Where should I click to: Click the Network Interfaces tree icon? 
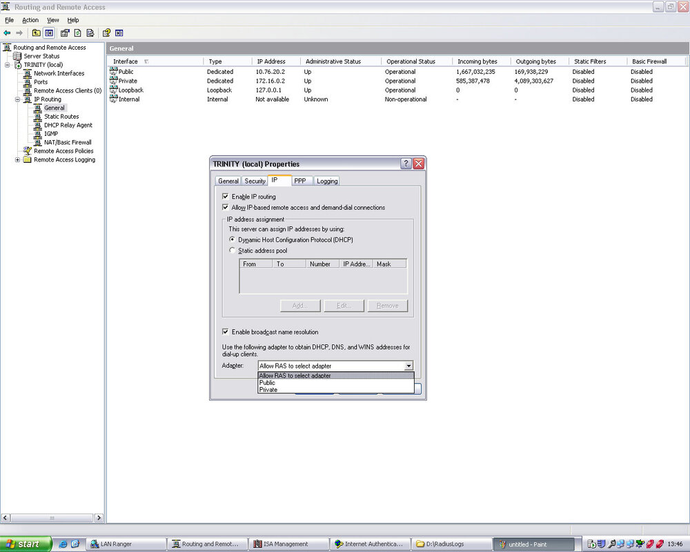coord(28,73)
